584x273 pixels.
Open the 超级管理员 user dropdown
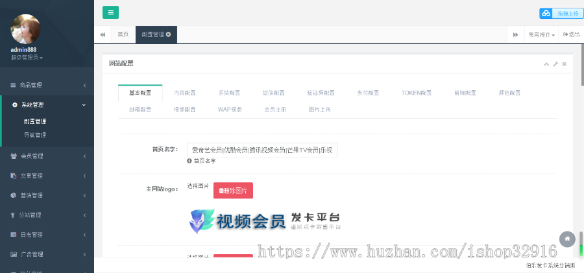(x=27, y=58)
